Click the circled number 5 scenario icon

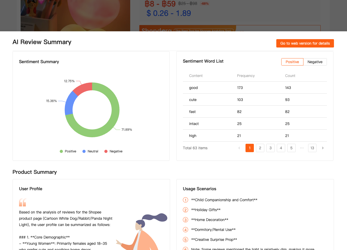coord(186,240)
